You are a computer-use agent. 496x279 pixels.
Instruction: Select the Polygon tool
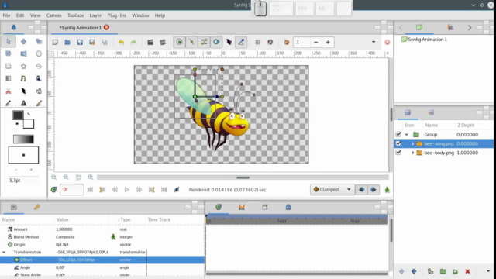pos(39,66)
